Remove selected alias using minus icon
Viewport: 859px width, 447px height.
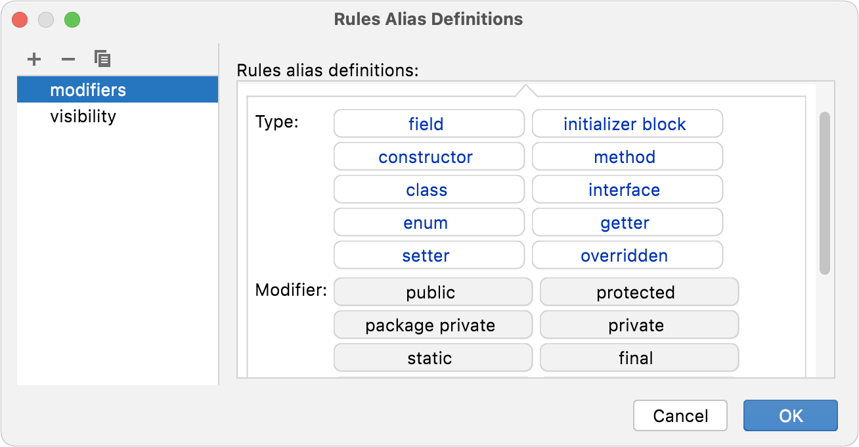coord(68,59)
